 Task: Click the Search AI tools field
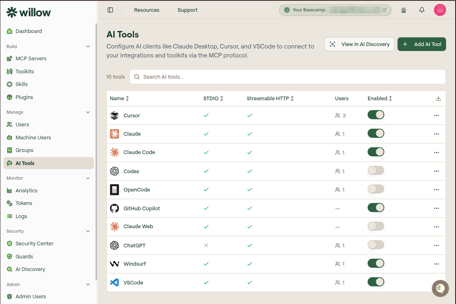[x=287, y=77]
